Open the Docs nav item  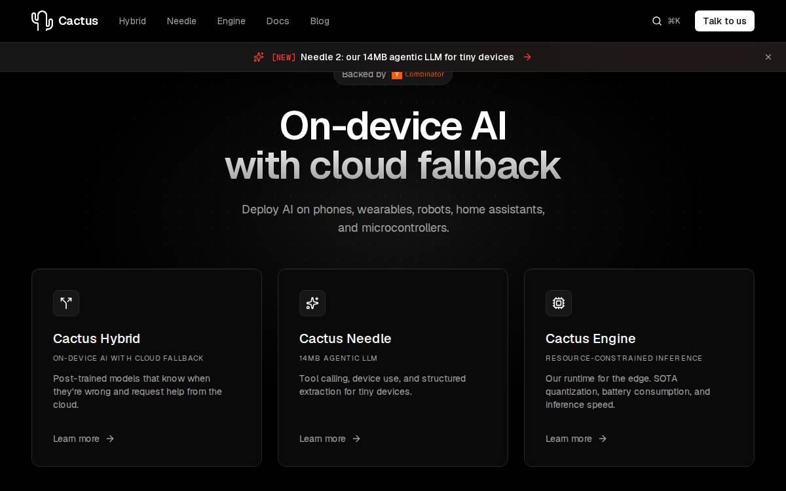pyautogui.click(x=278, y=21)
